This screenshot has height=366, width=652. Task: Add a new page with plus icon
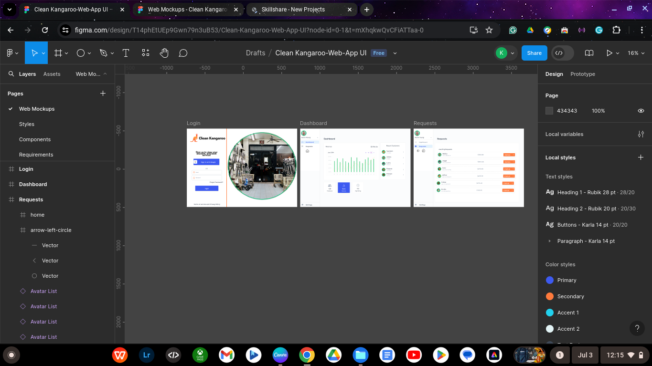(103, 94)
